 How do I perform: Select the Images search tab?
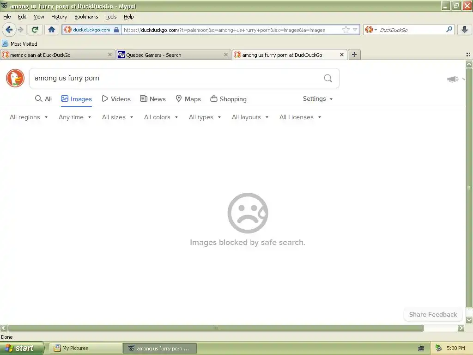76,99
